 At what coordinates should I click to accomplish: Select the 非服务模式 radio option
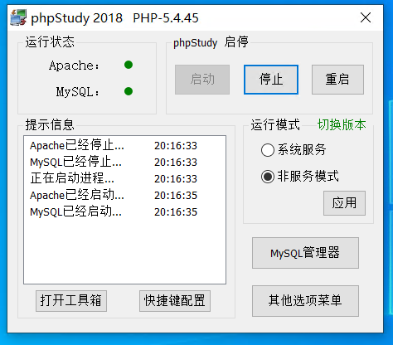click(268, 177)
